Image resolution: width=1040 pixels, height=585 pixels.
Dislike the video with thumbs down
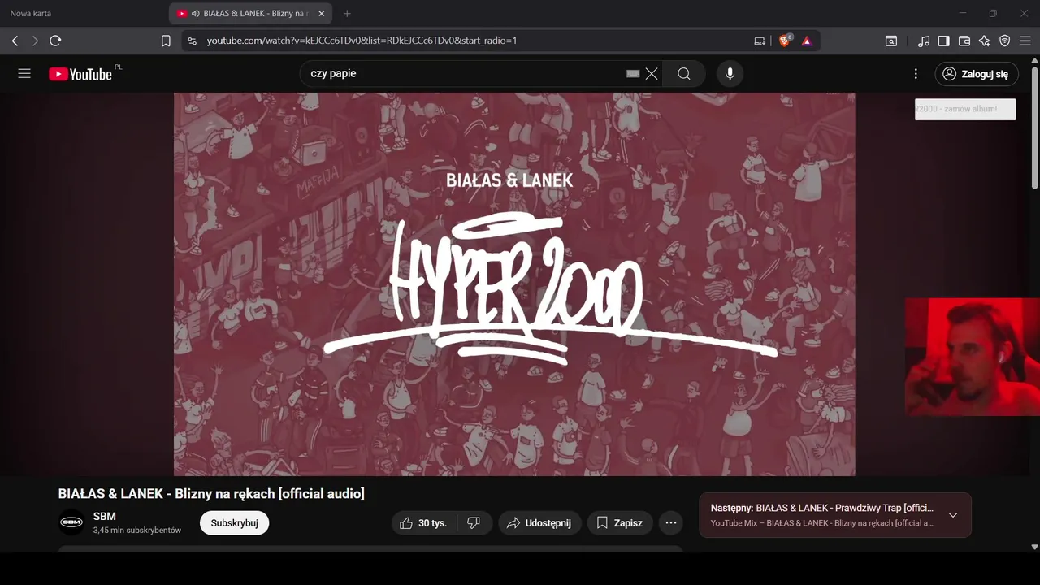(x=474, y=523)
